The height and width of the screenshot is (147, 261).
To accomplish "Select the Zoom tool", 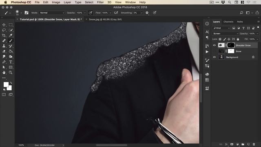I will point(11,73).
